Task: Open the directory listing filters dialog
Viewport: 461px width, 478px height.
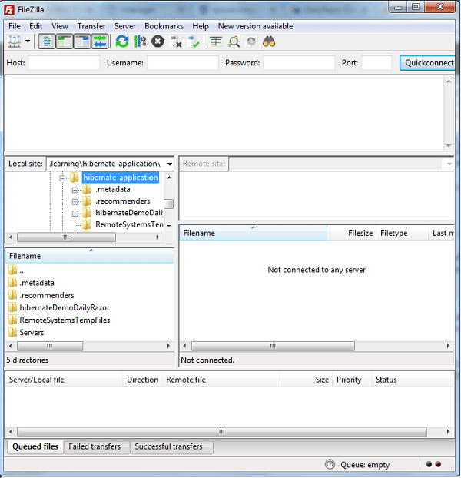Action: click(x=216, y=41)
